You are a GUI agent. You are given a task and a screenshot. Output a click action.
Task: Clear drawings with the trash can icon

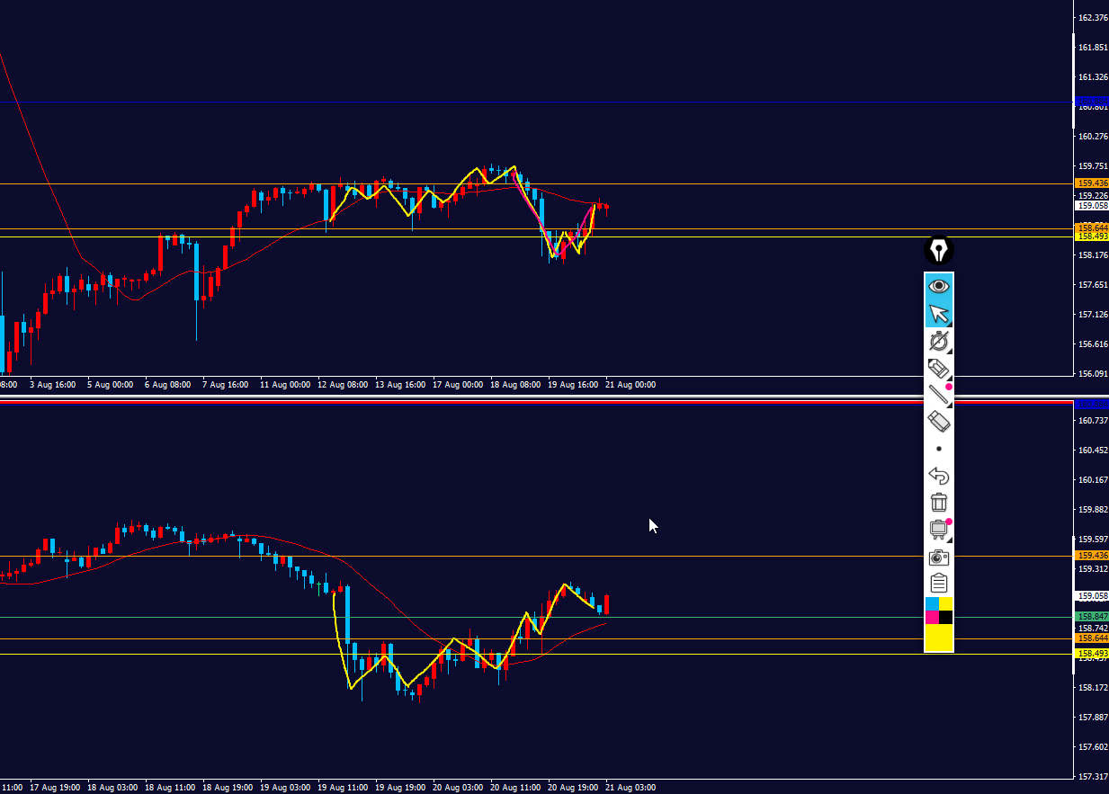point(939,502)
